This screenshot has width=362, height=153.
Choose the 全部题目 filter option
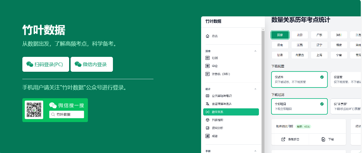(x=299, y=106)
